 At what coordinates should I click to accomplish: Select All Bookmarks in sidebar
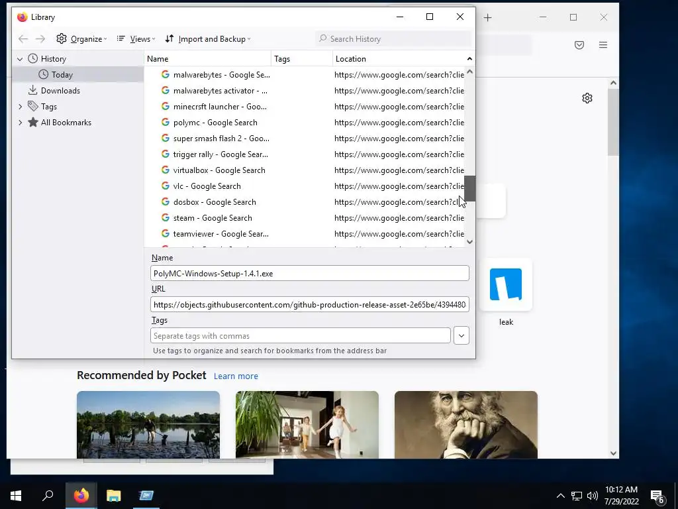coord(66,123)
